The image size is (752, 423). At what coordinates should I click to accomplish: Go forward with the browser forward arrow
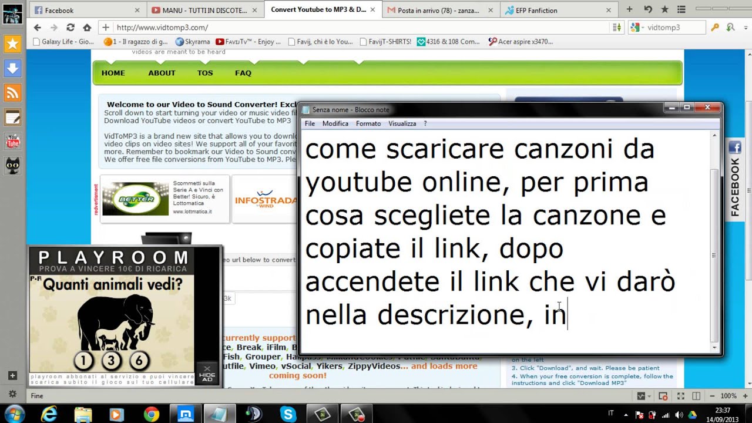tap(53, 28)
